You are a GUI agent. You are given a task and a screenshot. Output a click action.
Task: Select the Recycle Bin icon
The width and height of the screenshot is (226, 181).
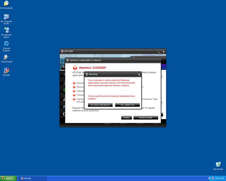click(x=218, y=164)
